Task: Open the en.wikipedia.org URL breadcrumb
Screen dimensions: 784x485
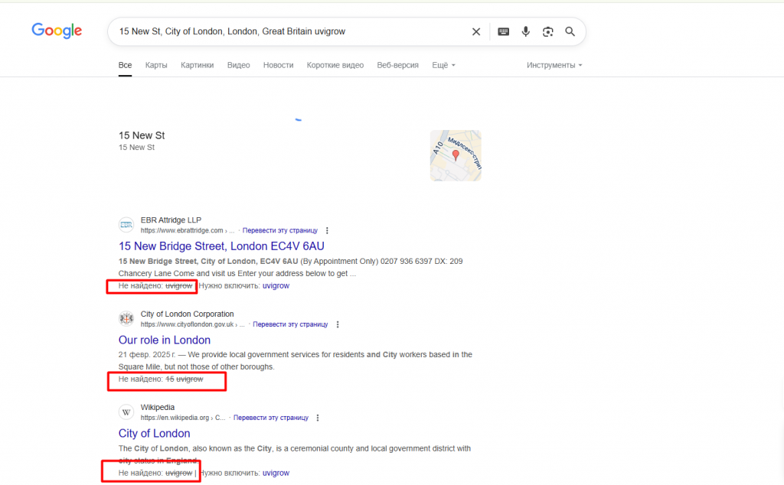Action: tap(183, 418)
